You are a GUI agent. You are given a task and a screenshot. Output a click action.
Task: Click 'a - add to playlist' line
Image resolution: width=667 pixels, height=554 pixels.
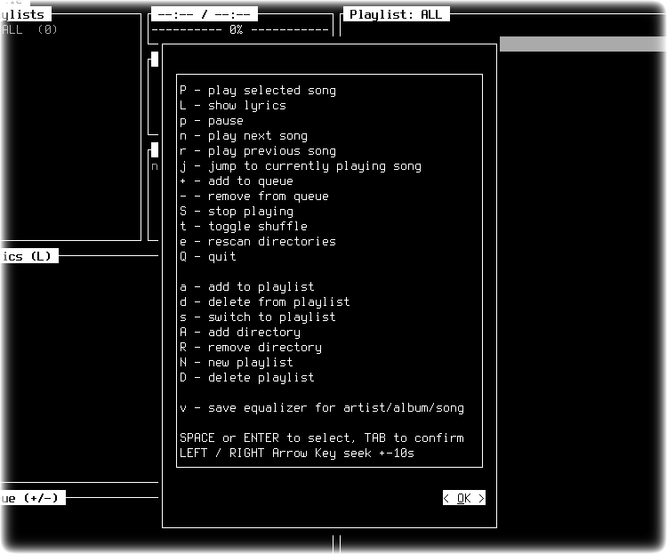coord(246,286)
